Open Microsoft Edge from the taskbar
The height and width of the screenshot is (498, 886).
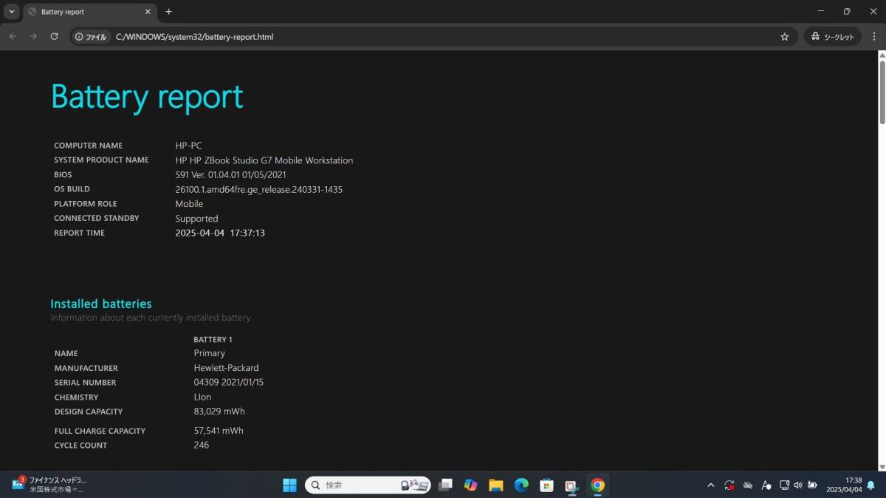pyautogui.click(x=521, y=485)
